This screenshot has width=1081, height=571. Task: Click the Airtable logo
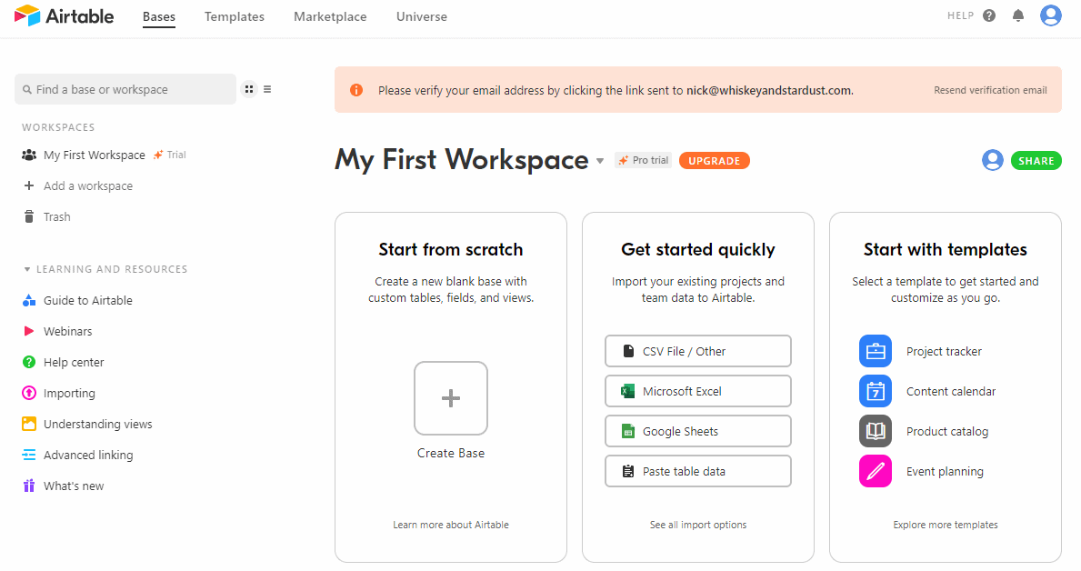pos(64,15)
